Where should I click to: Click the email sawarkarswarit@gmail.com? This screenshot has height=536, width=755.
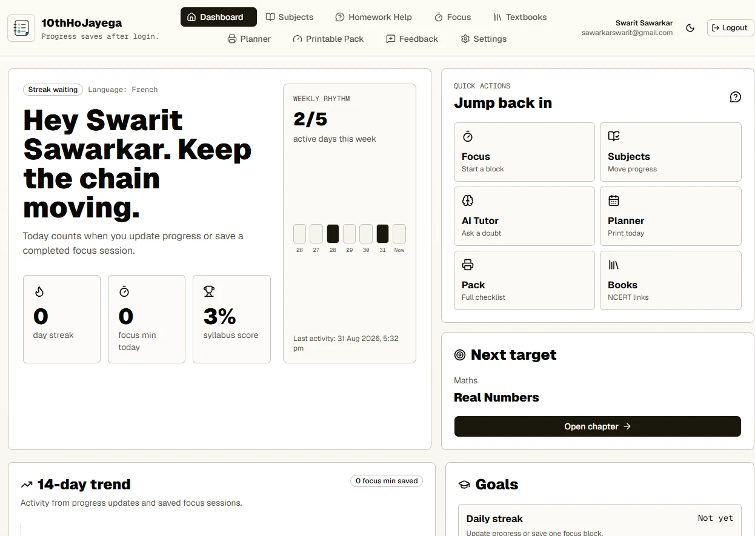627,33
